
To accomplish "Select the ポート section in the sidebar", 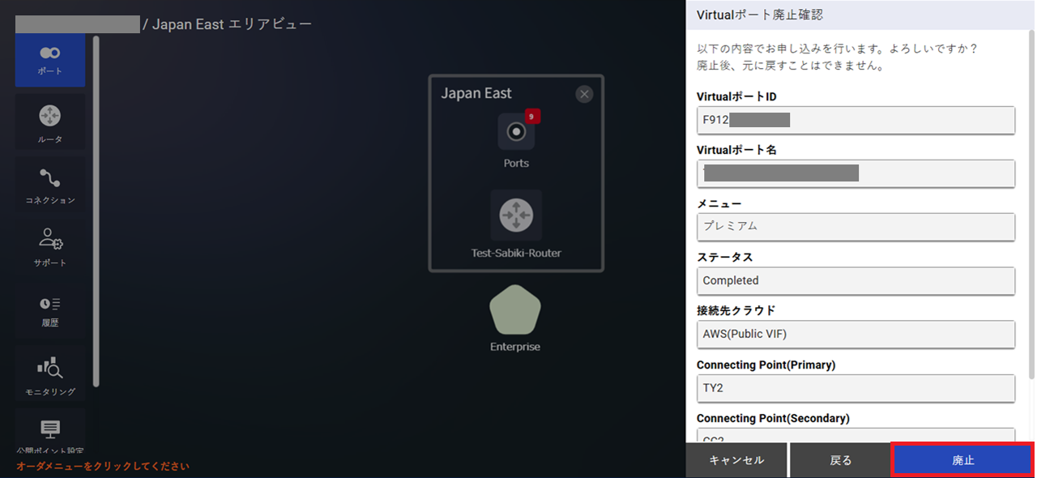I will click(49, 60).
